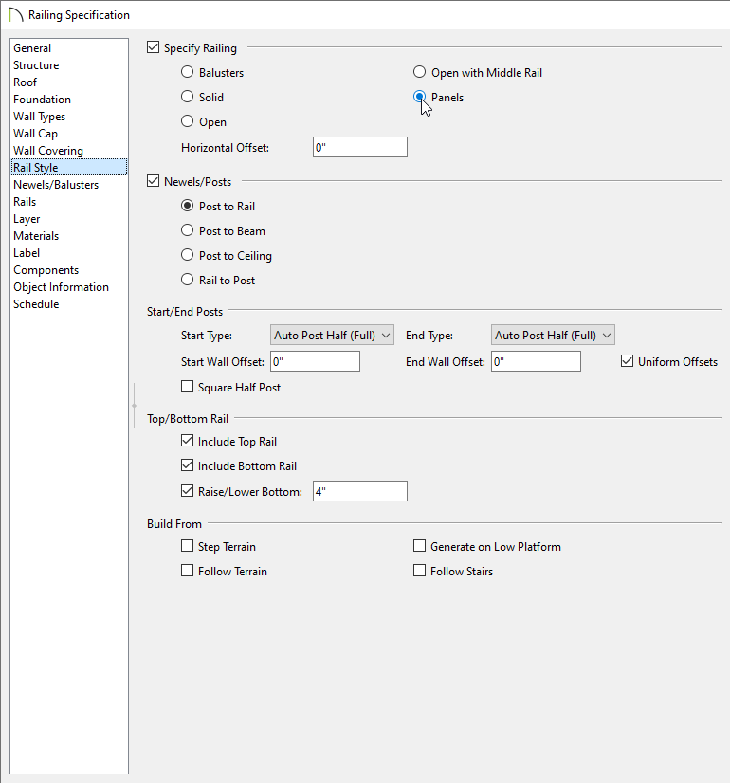
Task: Open Wall Cap panel
Action: (x=35, y=134)
